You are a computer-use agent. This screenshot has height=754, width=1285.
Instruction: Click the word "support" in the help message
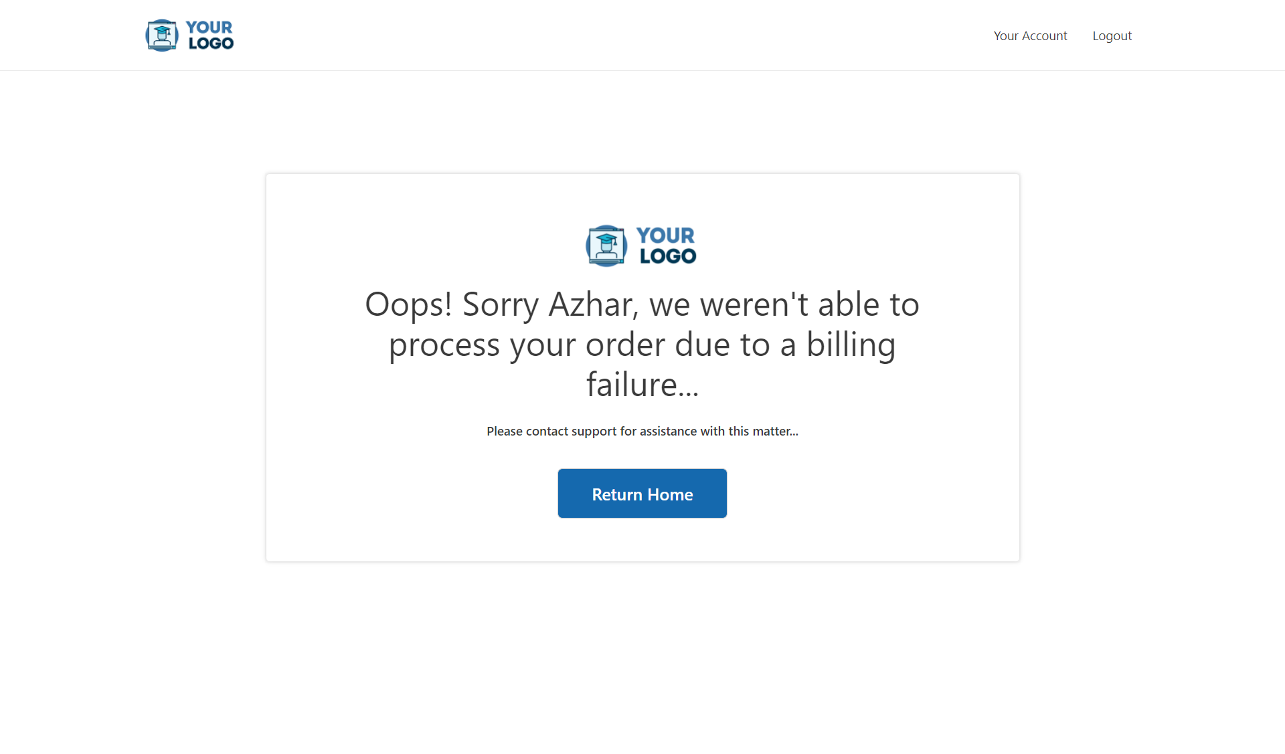(x=594, y=432)
